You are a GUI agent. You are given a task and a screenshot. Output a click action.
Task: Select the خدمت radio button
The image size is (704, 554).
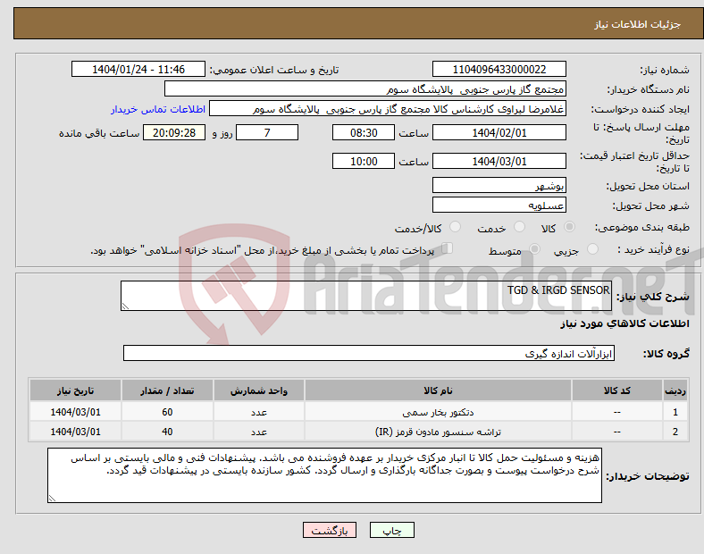coord(519,227)
